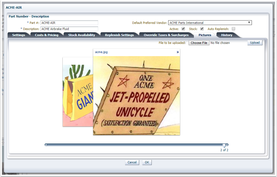This screenshot has height=177, width=277.
Task: Select the Pictures tab
Action: 205,35
